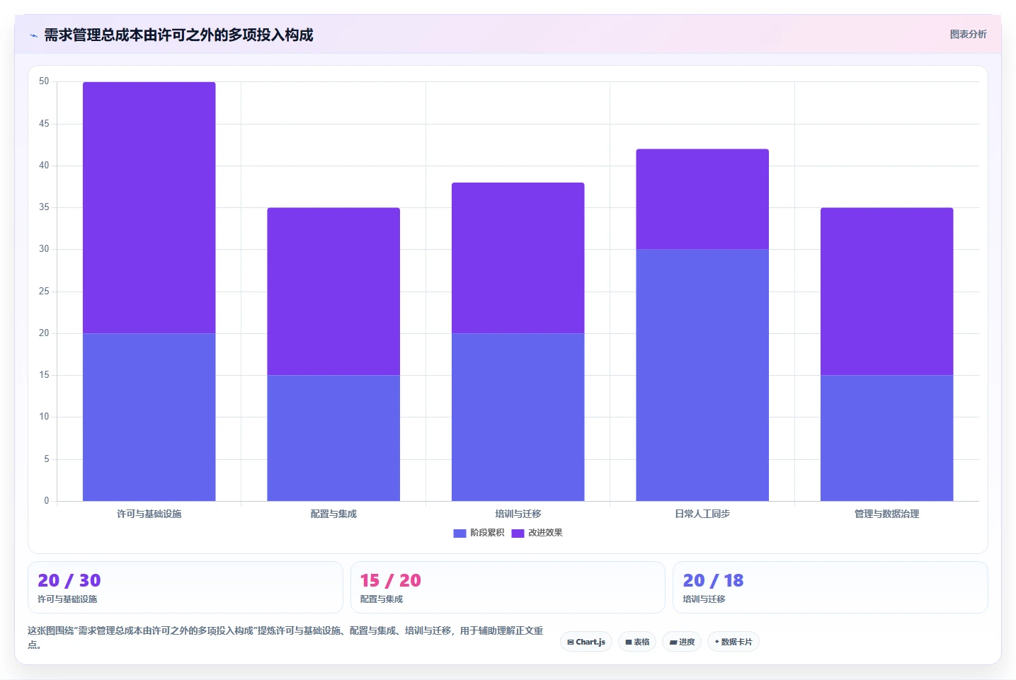
Task: Click the purple segment of 配置与集成 bar
Action: [x=333, y=292]
